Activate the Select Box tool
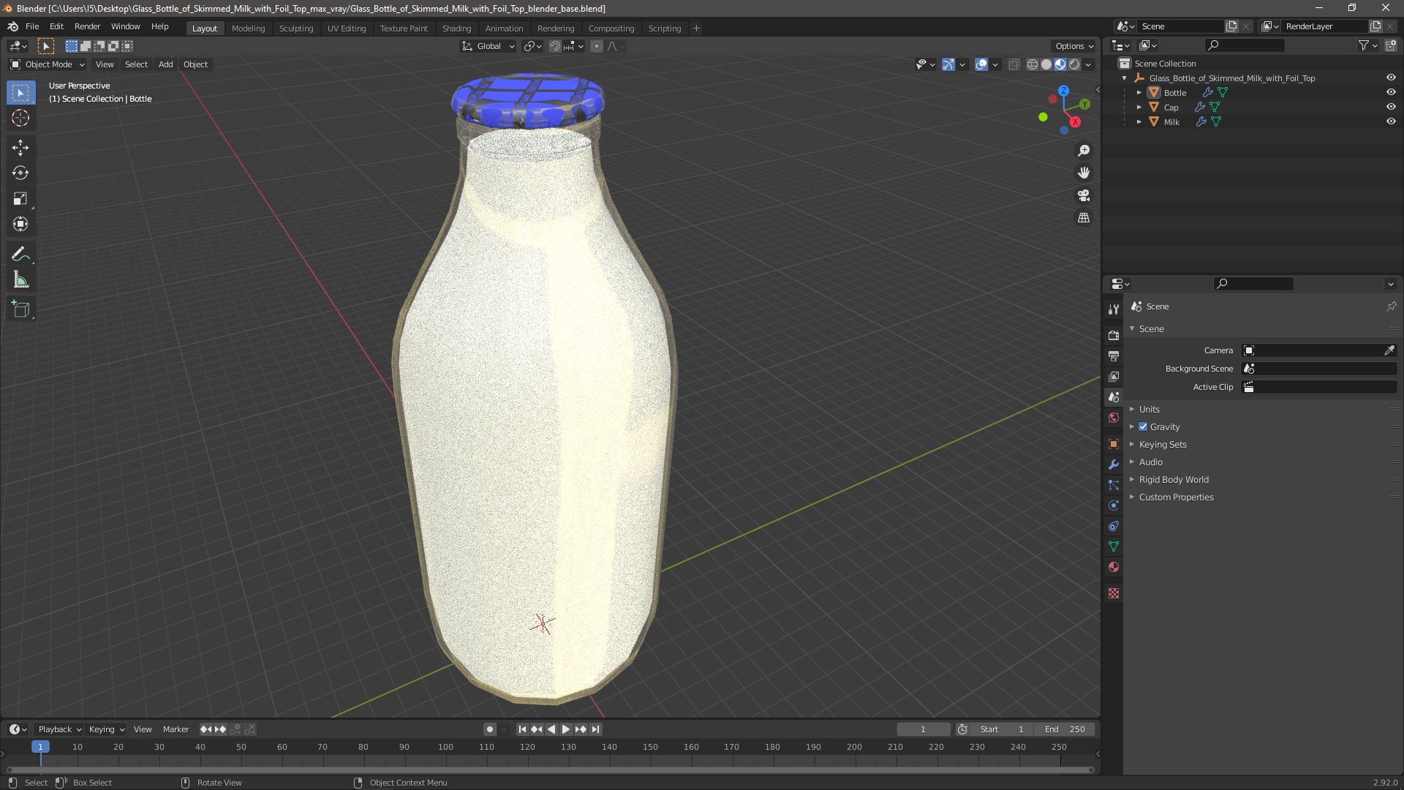1404x790 pixels. 20,93
